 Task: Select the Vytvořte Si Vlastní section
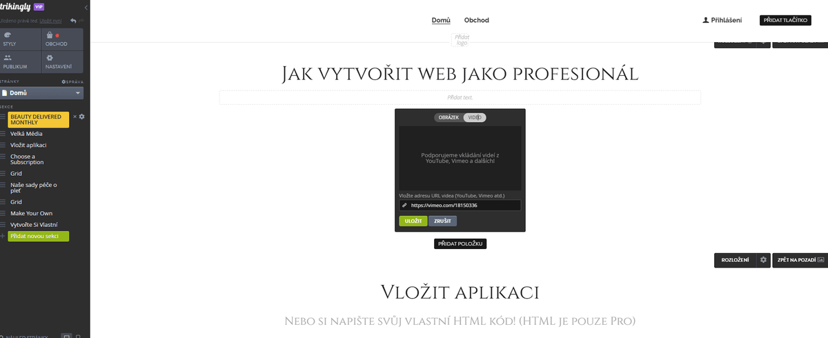[x=34, y=225]
